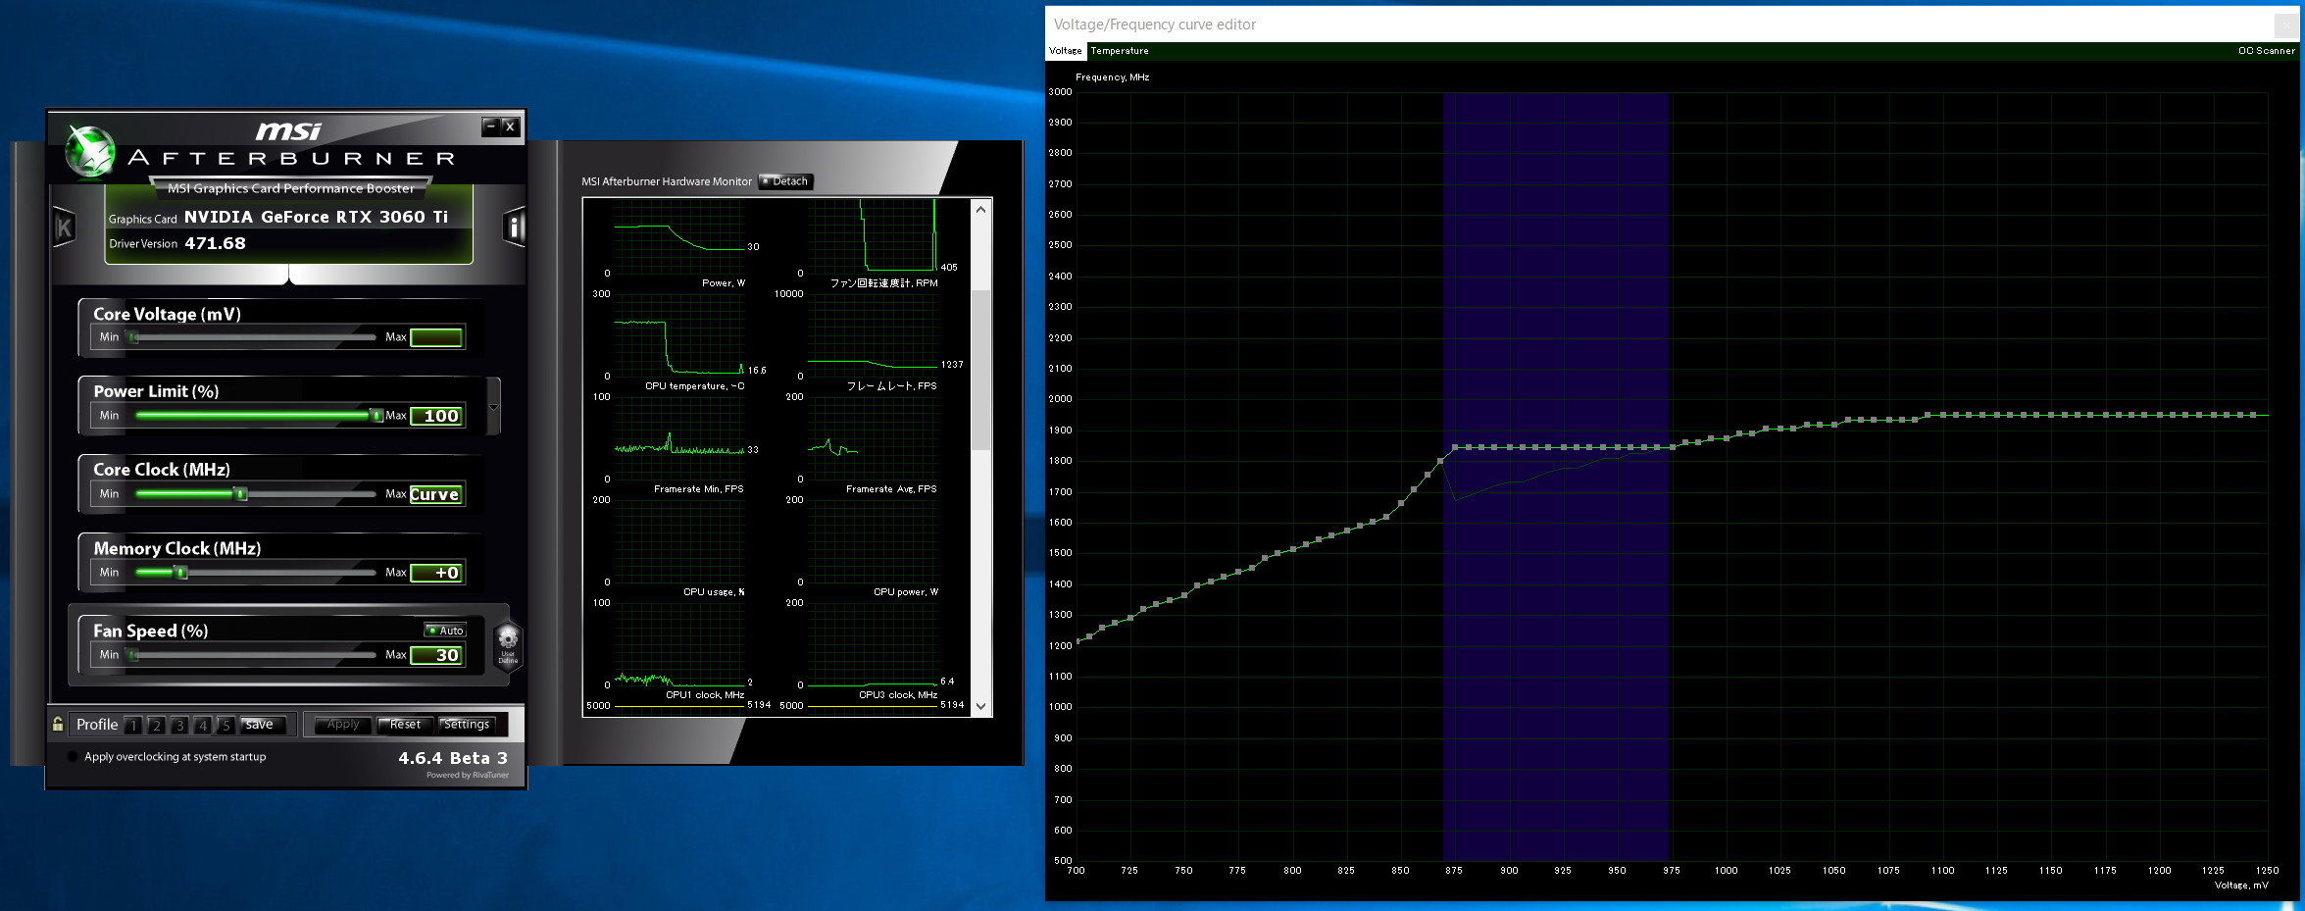Click the Fan Speed 30 value field

[436, 655]
